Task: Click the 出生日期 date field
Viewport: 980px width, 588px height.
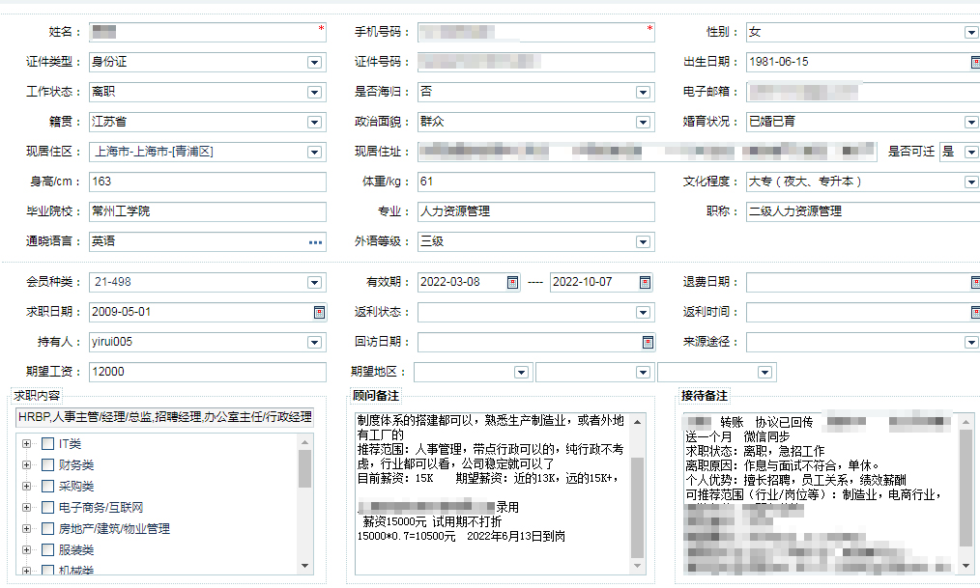Action: click(863, 63)
